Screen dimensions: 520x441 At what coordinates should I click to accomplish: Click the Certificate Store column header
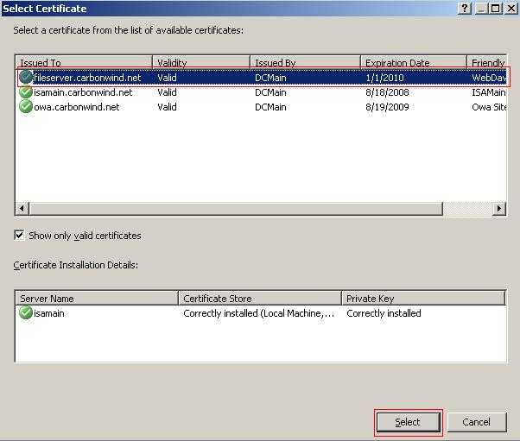coord(260,299)
